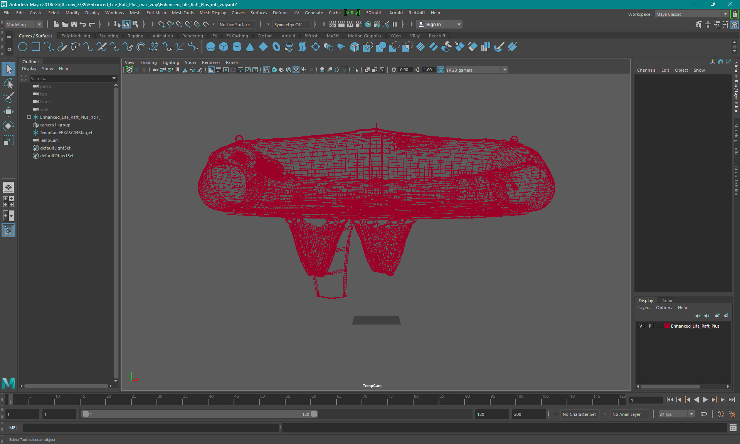
Task: Toggle P visibility for Enhanced_Life_Raft_Plus layer
Action: point(649,326)
